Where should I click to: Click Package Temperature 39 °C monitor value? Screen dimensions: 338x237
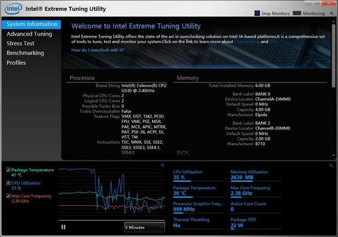(x=179, y=193)
